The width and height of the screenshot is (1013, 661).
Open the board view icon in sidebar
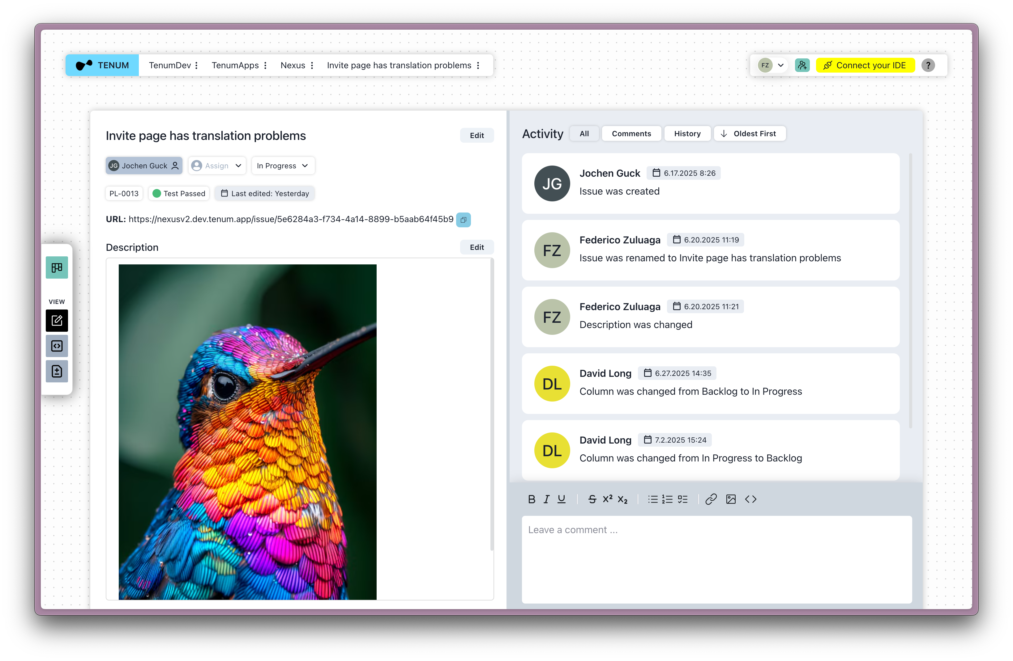coord(57,267)
